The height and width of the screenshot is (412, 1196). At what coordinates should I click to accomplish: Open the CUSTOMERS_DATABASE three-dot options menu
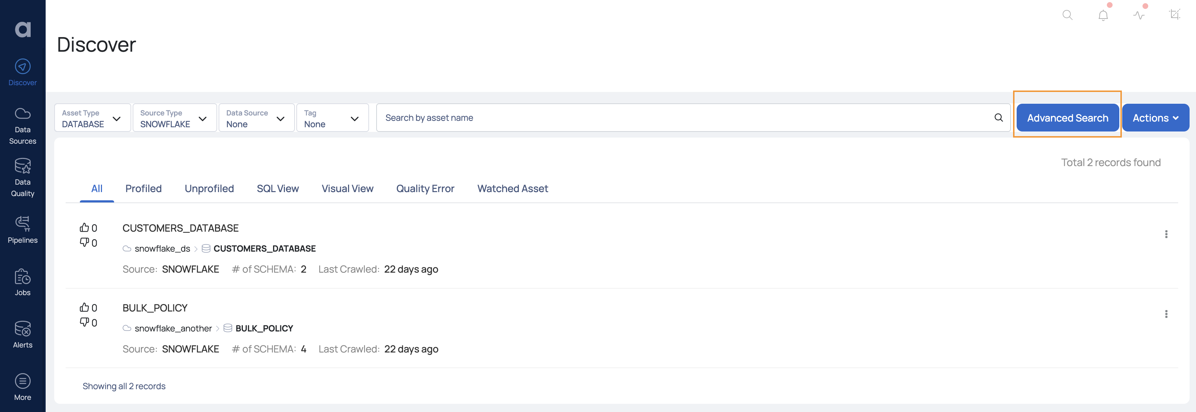tap(1166, 234)
